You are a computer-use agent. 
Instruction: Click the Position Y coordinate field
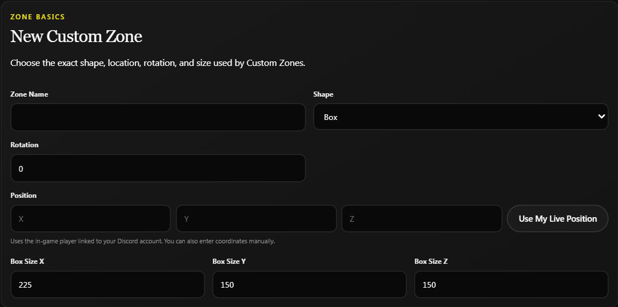tap(256, 219)
